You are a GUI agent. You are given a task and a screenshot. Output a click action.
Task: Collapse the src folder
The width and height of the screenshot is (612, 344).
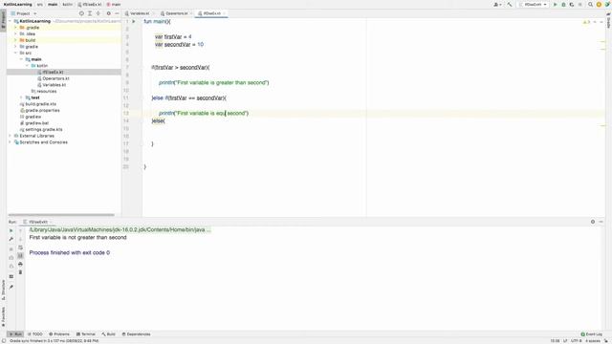coord(15,54)
